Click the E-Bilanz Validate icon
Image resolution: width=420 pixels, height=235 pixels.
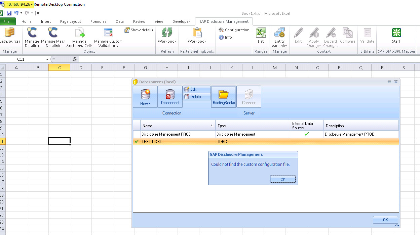coord(367,36)
